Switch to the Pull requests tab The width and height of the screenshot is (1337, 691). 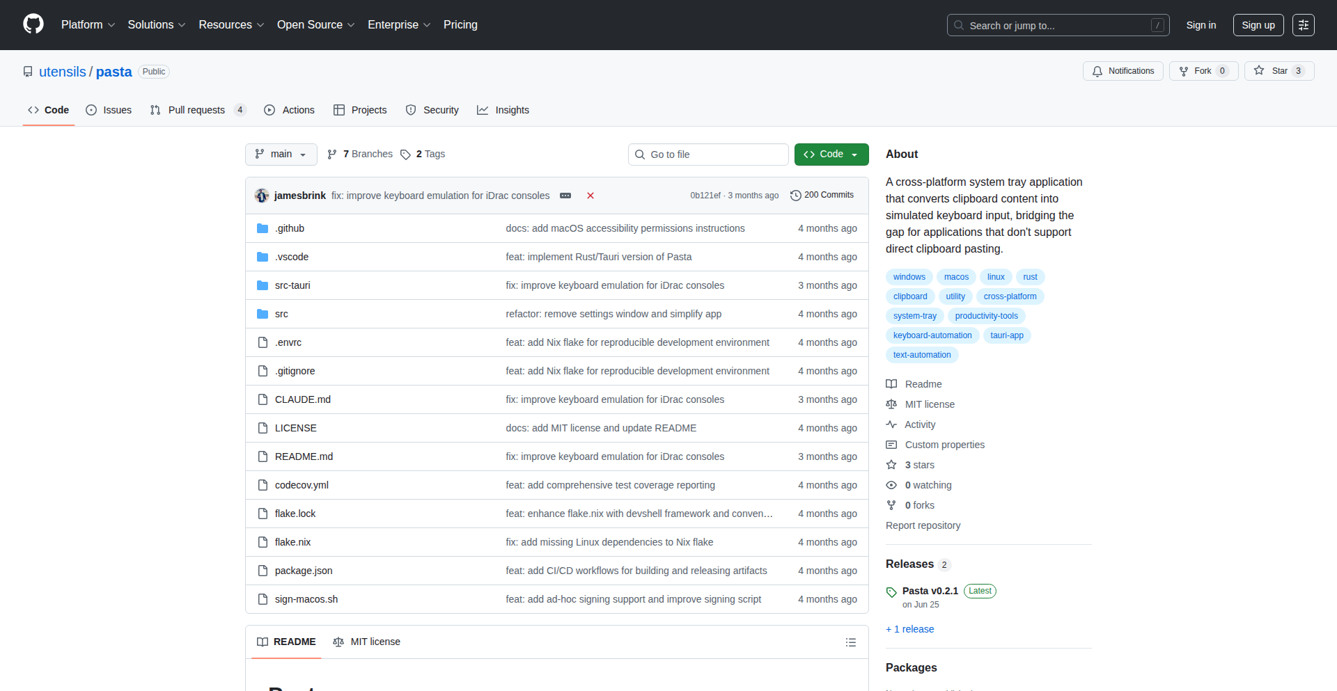click(x=196, y=110)
